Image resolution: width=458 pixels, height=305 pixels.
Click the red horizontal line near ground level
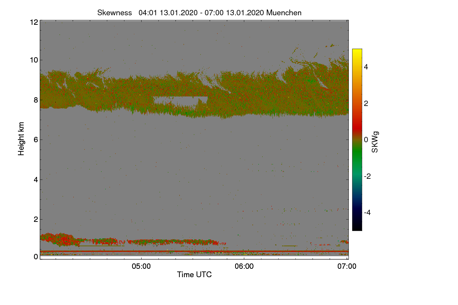click(x=194, y=251)
